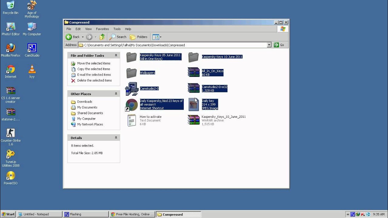This screenshot has height=218, width=388.
Task: Open the Edit menu
Action: click(78, 29)
